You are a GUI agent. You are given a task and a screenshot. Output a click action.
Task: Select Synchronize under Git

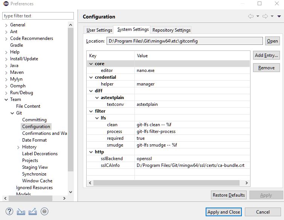point(34,174)
